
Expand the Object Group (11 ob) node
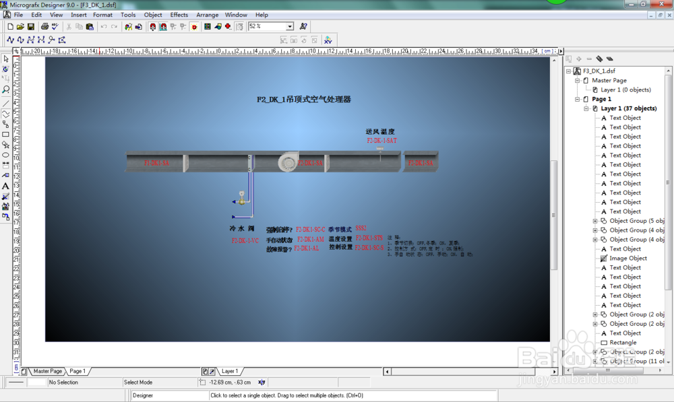click(595, 361)
